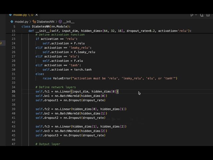Jump to the sticky class DiabetesNN header line
213x160 pixels.
click(x=46, y=27)
